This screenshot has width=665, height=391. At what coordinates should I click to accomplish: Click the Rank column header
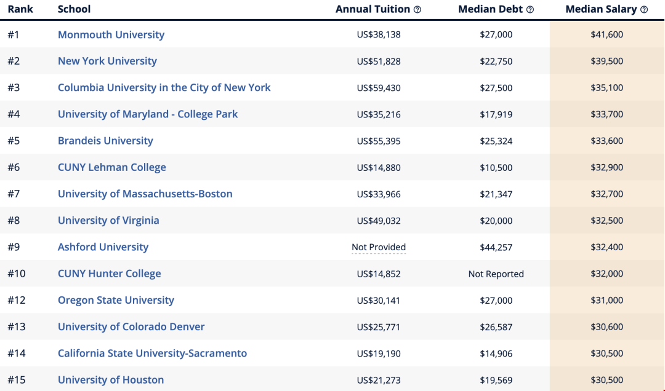click(20, 9)
